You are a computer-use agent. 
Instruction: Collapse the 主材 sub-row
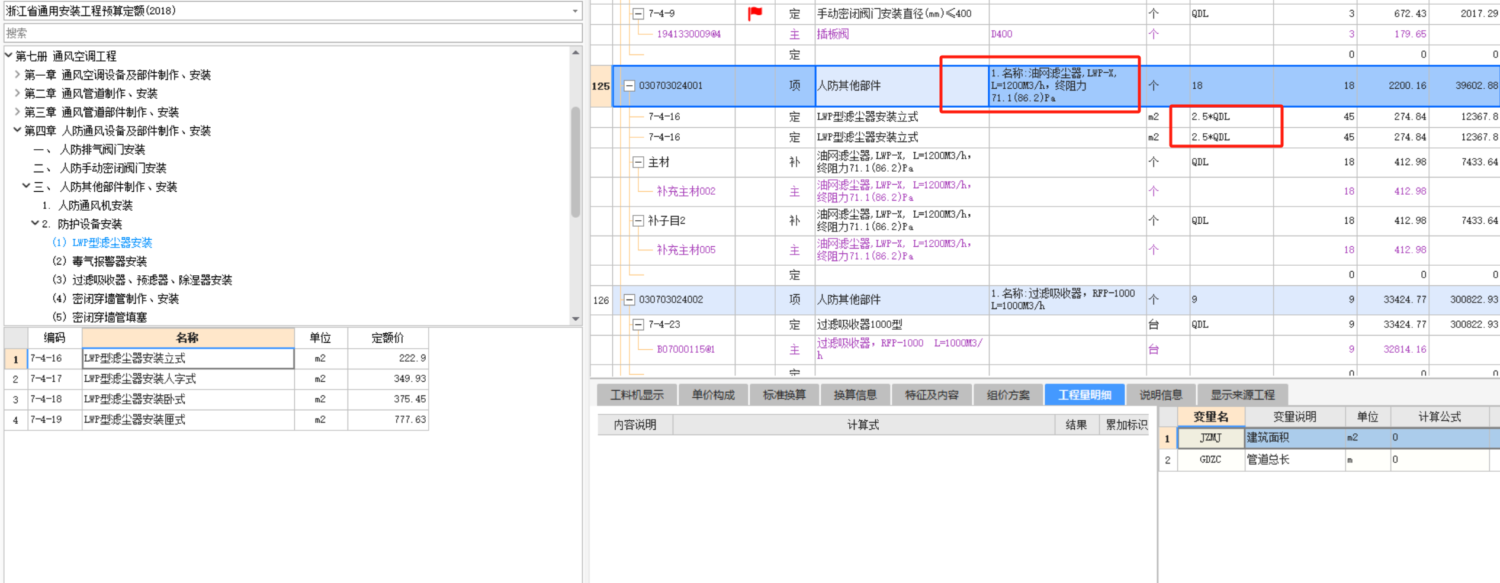[x=638, y=162]
